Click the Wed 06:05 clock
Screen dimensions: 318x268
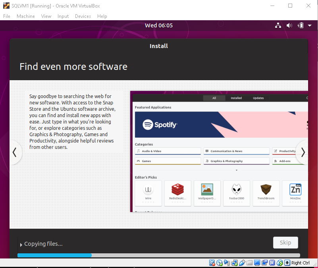click(x=159, y=25)
